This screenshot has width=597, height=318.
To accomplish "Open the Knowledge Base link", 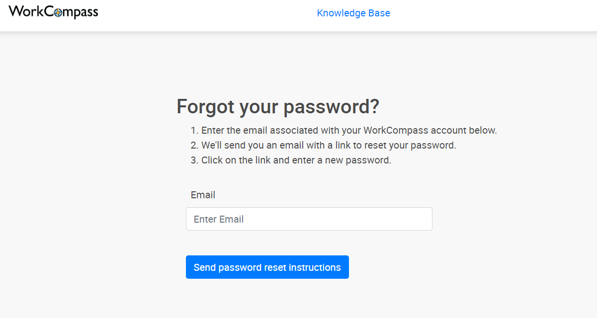I will [x=353, y=13].
